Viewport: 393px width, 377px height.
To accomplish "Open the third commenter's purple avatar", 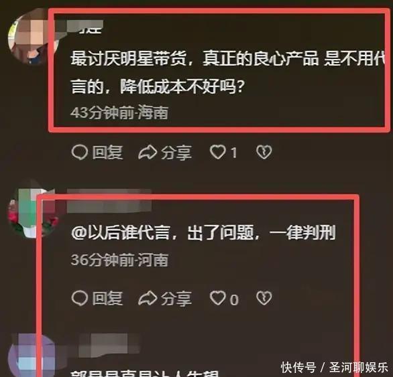I will 33,356.
